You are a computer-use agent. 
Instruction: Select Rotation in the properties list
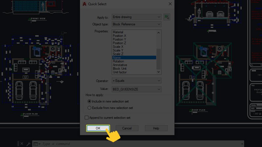134,61
